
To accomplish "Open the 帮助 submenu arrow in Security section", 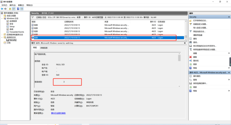I will (229, 68).
